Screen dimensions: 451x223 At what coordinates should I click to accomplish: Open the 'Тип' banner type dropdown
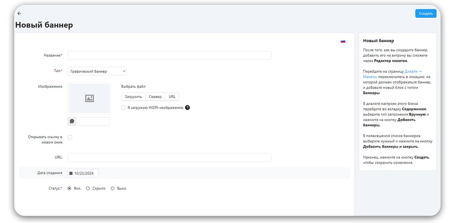[97, 71]
